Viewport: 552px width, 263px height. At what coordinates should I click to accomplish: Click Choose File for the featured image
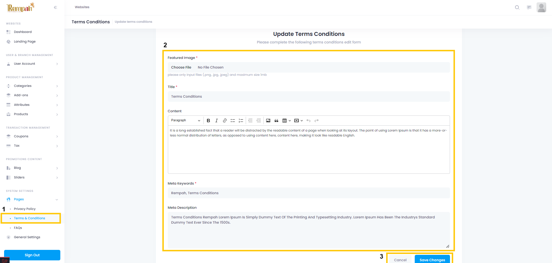pos(181,67)
